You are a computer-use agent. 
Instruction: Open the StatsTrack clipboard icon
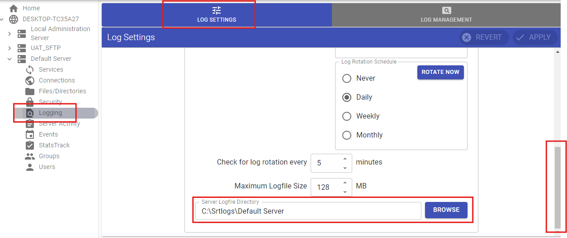pos(30,145)
